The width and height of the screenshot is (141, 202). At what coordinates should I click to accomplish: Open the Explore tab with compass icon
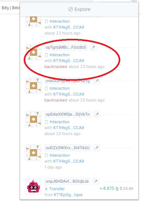click(79, 9)
